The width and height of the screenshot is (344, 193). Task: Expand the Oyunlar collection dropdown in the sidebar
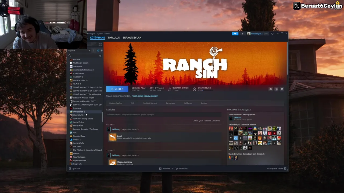coord(79,51)
